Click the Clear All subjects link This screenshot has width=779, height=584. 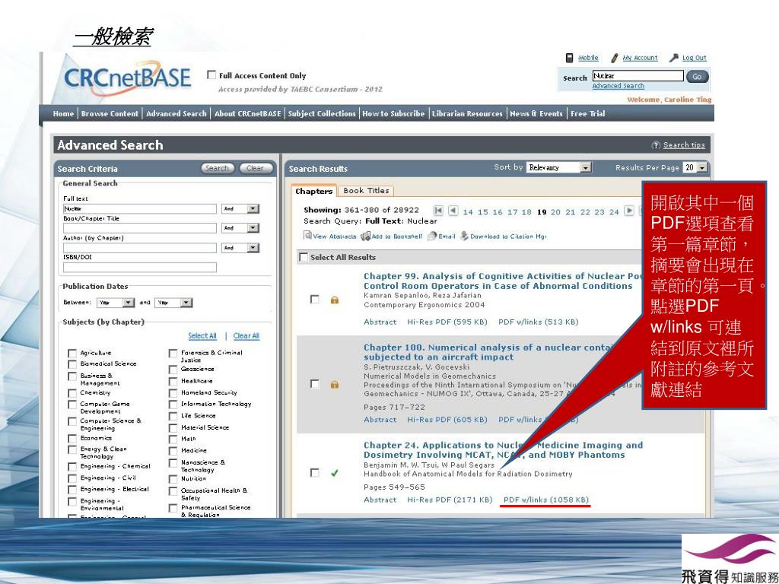tap(246, 336)
